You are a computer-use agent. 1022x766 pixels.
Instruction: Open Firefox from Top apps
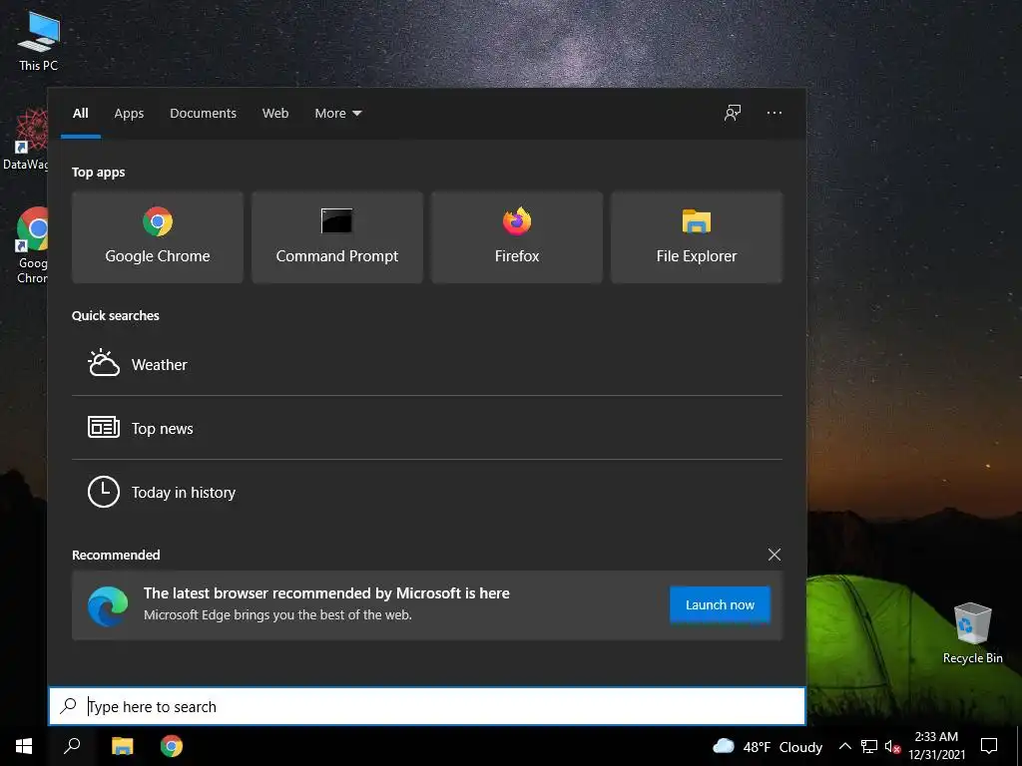tap(517, 236)
